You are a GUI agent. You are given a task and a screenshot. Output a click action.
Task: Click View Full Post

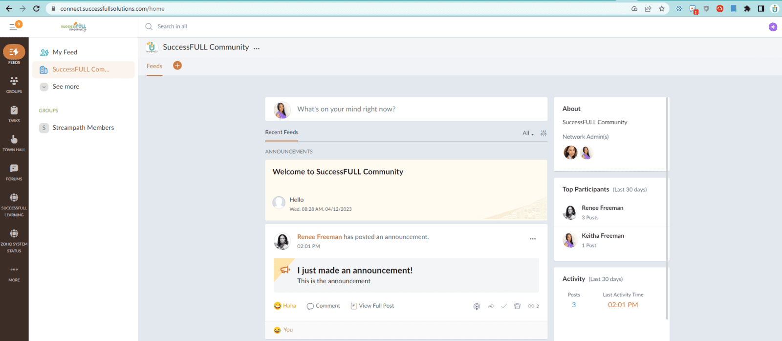[372, 306]
